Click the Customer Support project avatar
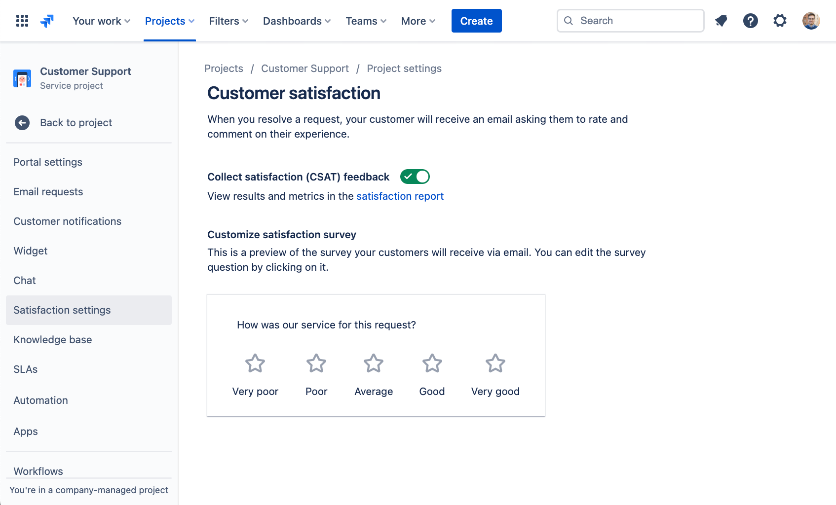 (x=22, y=78)
